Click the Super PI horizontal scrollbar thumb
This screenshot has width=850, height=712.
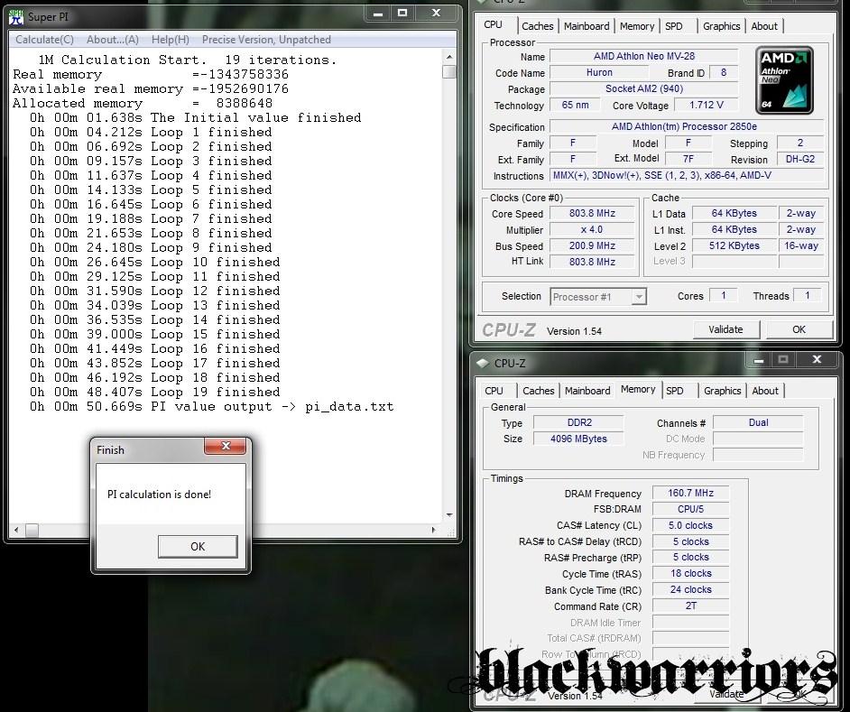(32, 530)
